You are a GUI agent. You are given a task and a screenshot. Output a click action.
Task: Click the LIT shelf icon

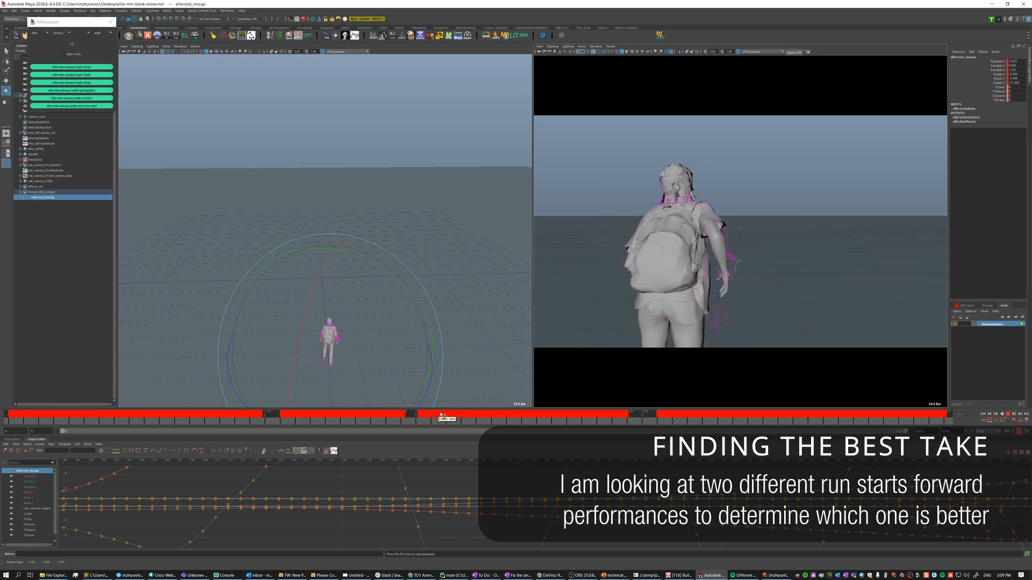tap(514, 35)
